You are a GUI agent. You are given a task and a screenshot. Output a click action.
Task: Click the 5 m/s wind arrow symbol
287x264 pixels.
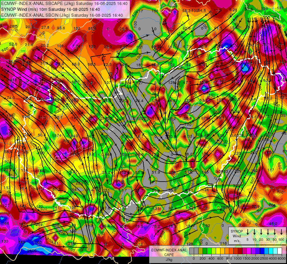tap(247, 232)
